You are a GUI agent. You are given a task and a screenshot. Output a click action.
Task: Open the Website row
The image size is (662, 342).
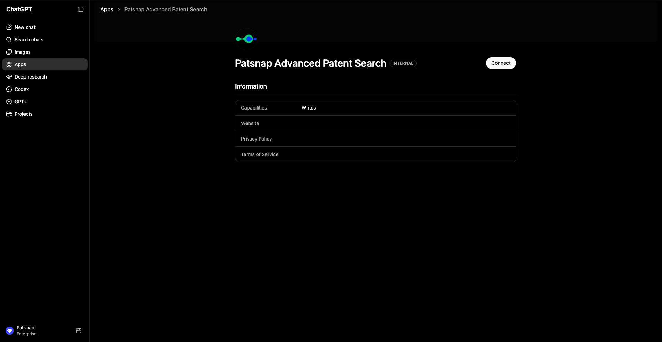[375, 123]
